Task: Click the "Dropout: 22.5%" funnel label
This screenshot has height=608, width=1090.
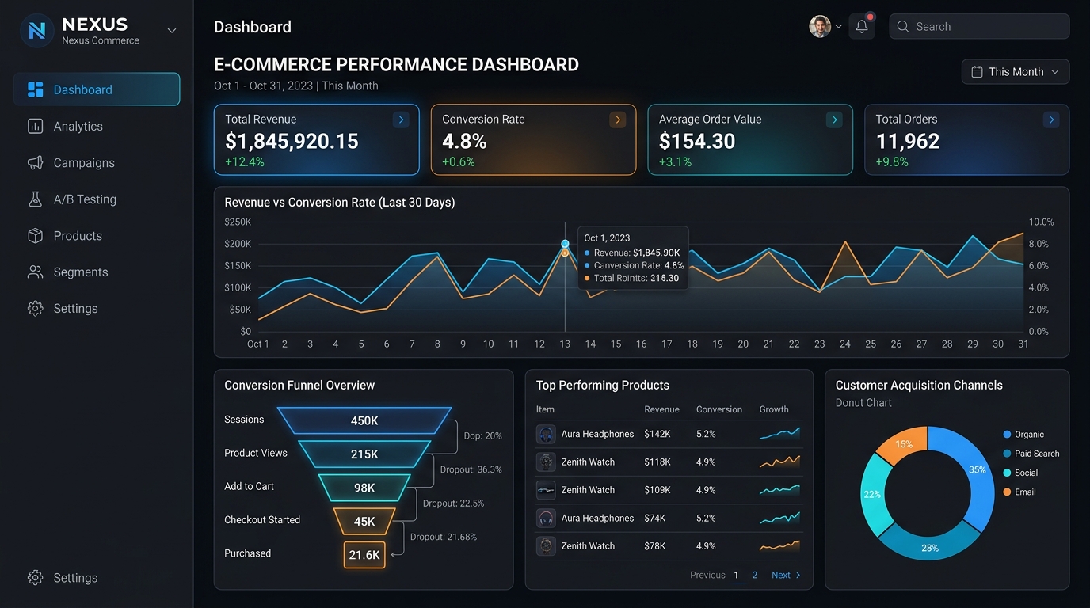Action: pos(453,503)
